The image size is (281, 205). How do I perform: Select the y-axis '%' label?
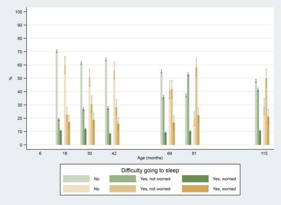[x=11, y=78]
